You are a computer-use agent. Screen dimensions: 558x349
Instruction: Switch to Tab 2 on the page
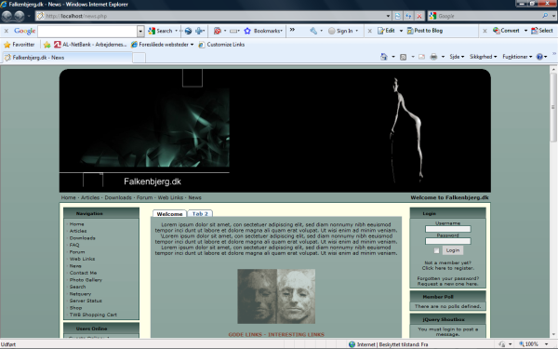(200, 214)
